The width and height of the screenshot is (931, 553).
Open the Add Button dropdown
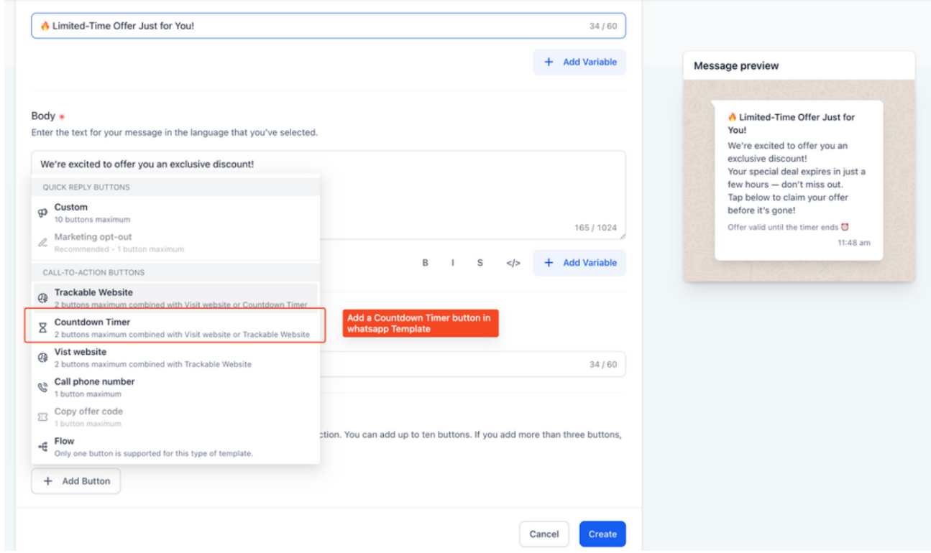point(76,481)
